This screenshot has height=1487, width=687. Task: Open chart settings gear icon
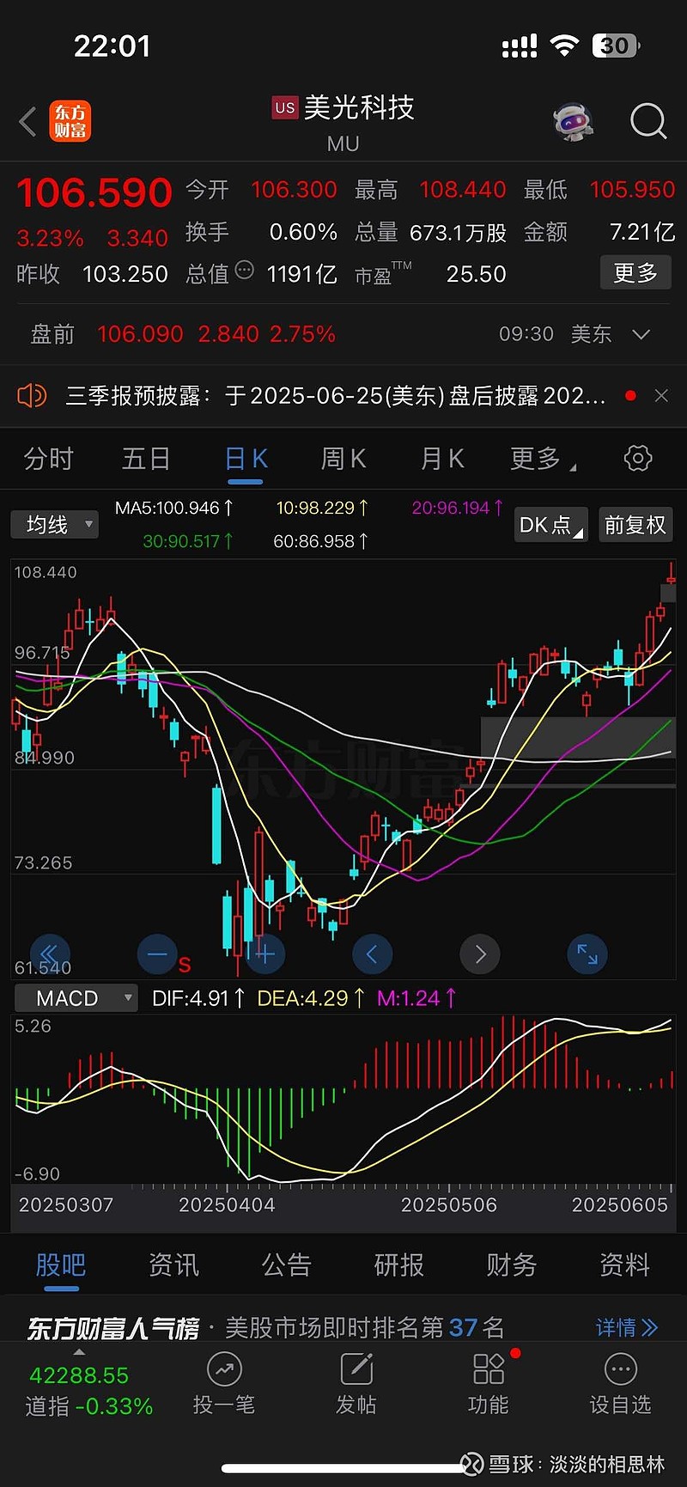click(638, 458)
